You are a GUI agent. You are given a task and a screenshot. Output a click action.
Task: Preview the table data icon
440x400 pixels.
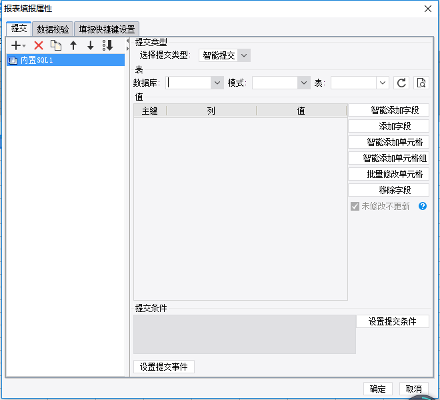[421, 83]
